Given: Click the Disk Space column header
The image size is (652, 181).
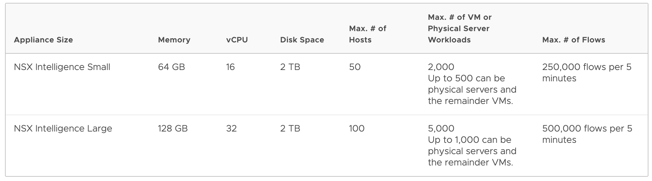Looking at the screenshot, I should coord(302,40).
